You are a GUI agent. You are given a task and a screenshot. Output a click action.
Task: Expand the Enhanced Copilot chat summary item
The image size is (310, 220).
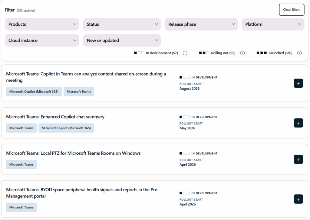(x=298, y=123)
